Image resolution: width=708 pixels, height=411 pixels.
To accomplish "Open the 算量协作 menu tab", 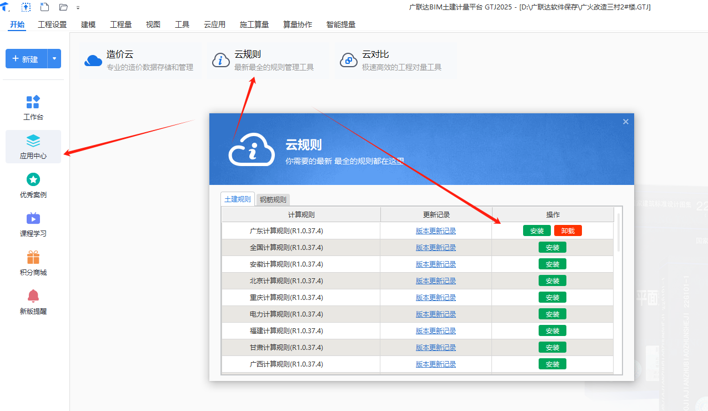I will click(x=298, y=24).
